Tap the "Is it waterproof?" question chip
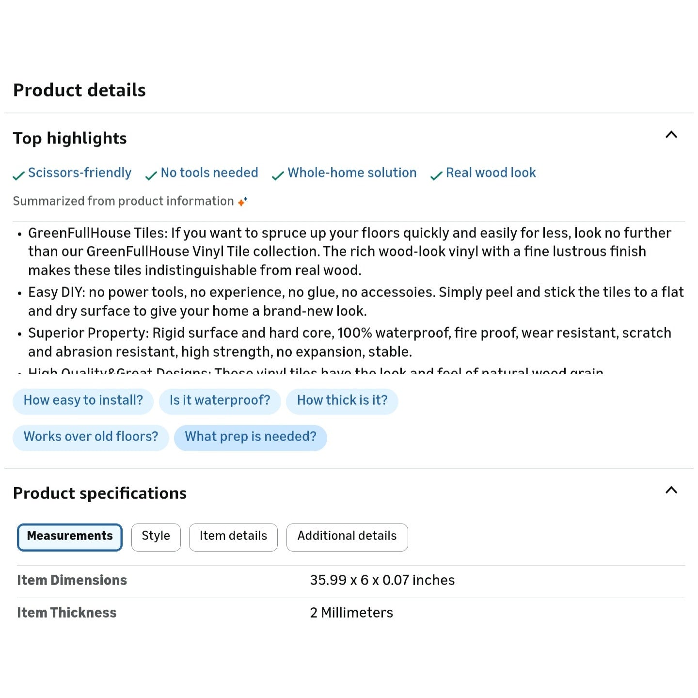This screenshot has height=698, width=698. tap(220, 401)
